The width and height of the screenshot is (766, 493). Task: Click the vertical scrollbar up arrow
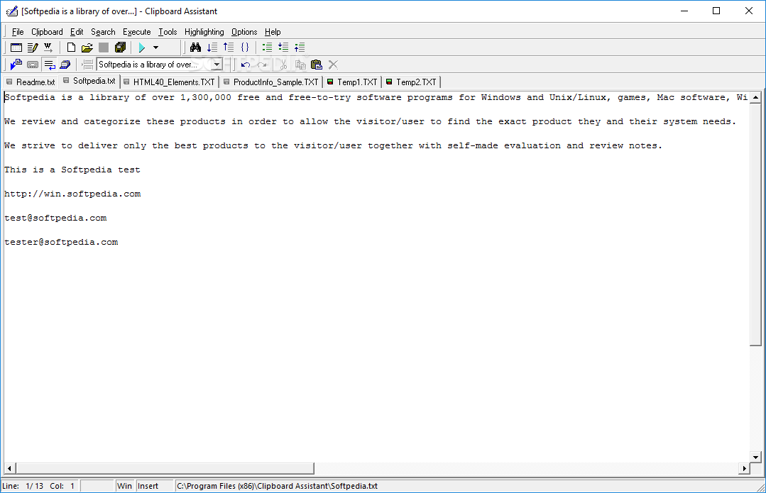755,97
